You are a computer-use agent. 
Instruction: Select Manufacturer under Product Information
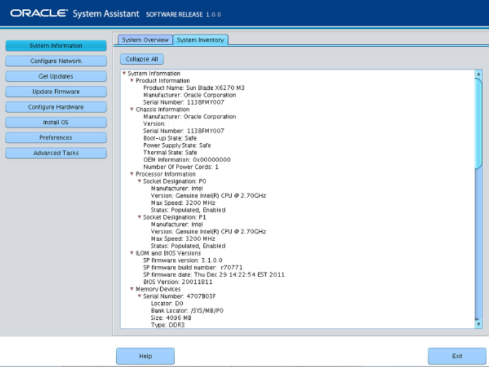189,95
